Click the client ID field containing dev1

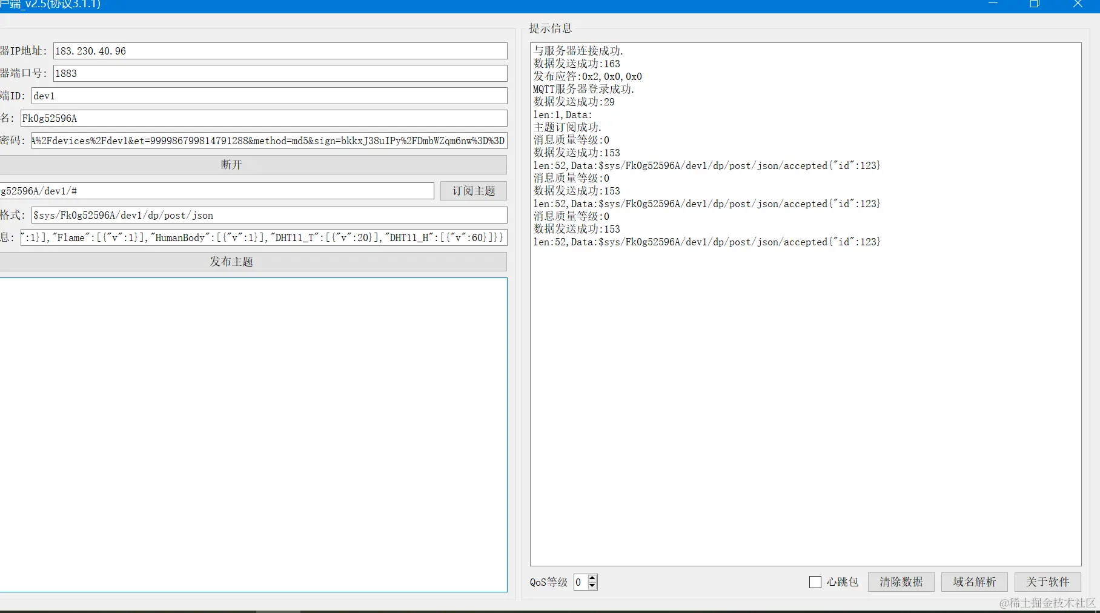click(269, 96)
